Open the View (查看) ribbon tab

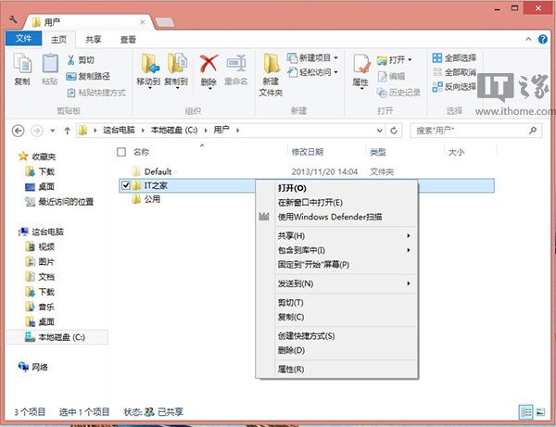[x=128, y=40]
